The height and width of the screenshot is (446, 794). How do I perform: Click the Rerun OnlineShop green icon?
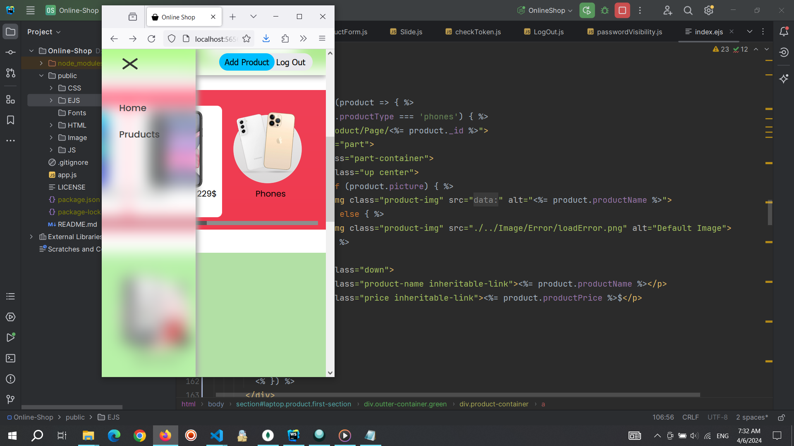[587, 10]
